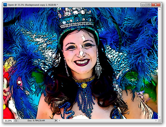Minimize the Open document window
Screen dimensions: 166x127
[143, 5]
